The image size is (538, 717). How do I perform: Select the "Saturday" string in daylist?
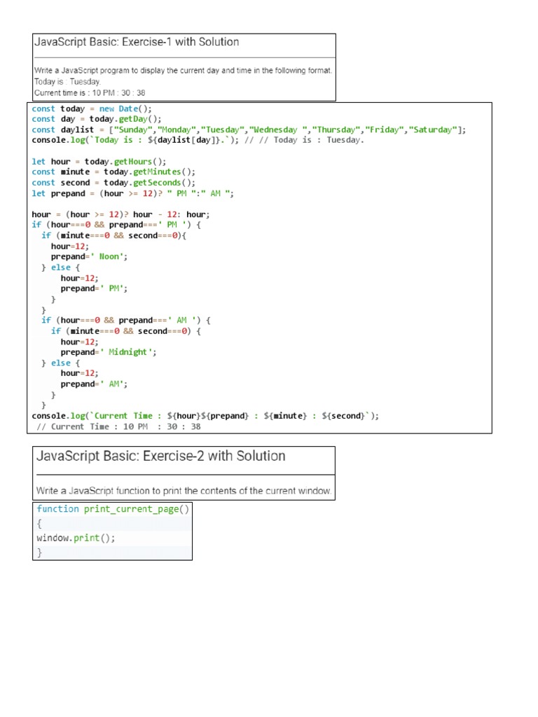pos(434,130)
